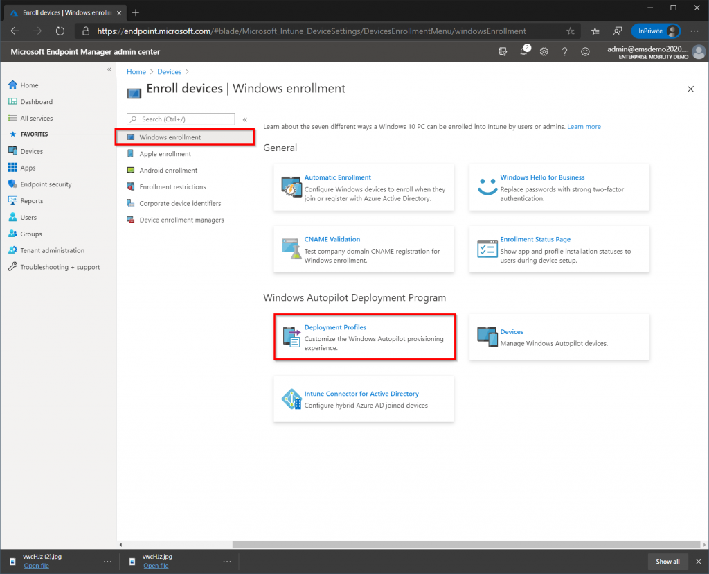Open file link for vwcHJz (2).jpg
The width and height of the screenshot is (709, 574).
[36, 566]
